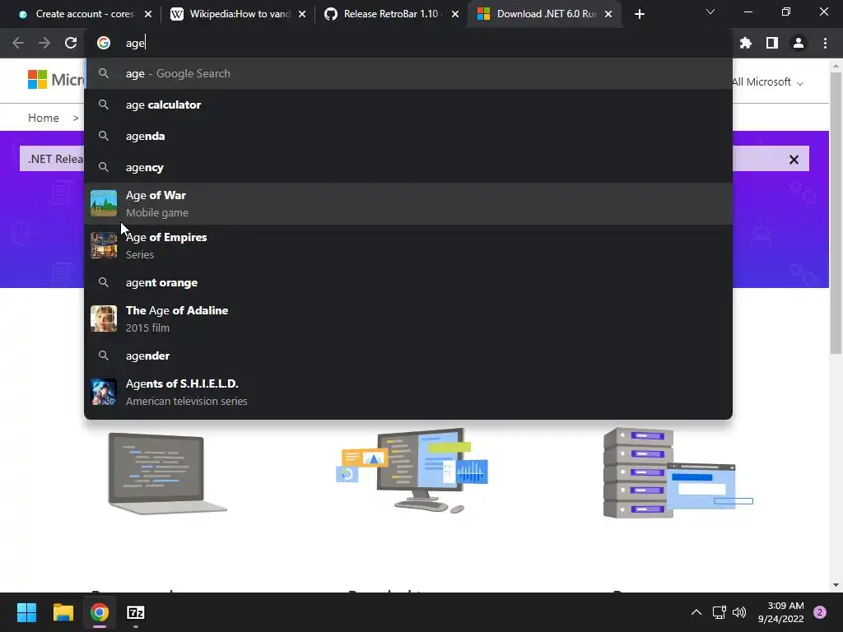The image size is (843, 632).
Task: Select 'The Age of Adaline' 2015 film suggestion
Action: click(408, 318)
